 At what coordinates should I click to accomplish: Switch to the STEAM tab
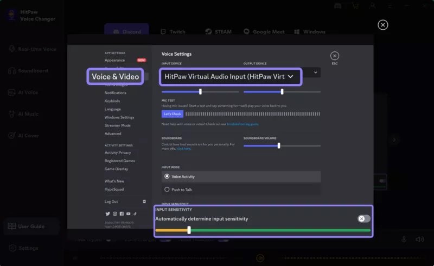(x=219, y=32)
